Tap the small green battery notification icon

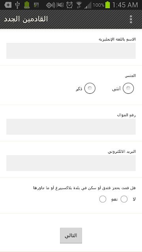[27, 5]
